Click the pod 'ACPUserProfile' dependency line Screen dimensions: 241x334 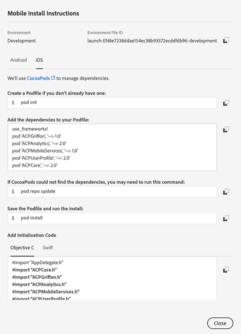pyautogui.click(x=41, y=158)
